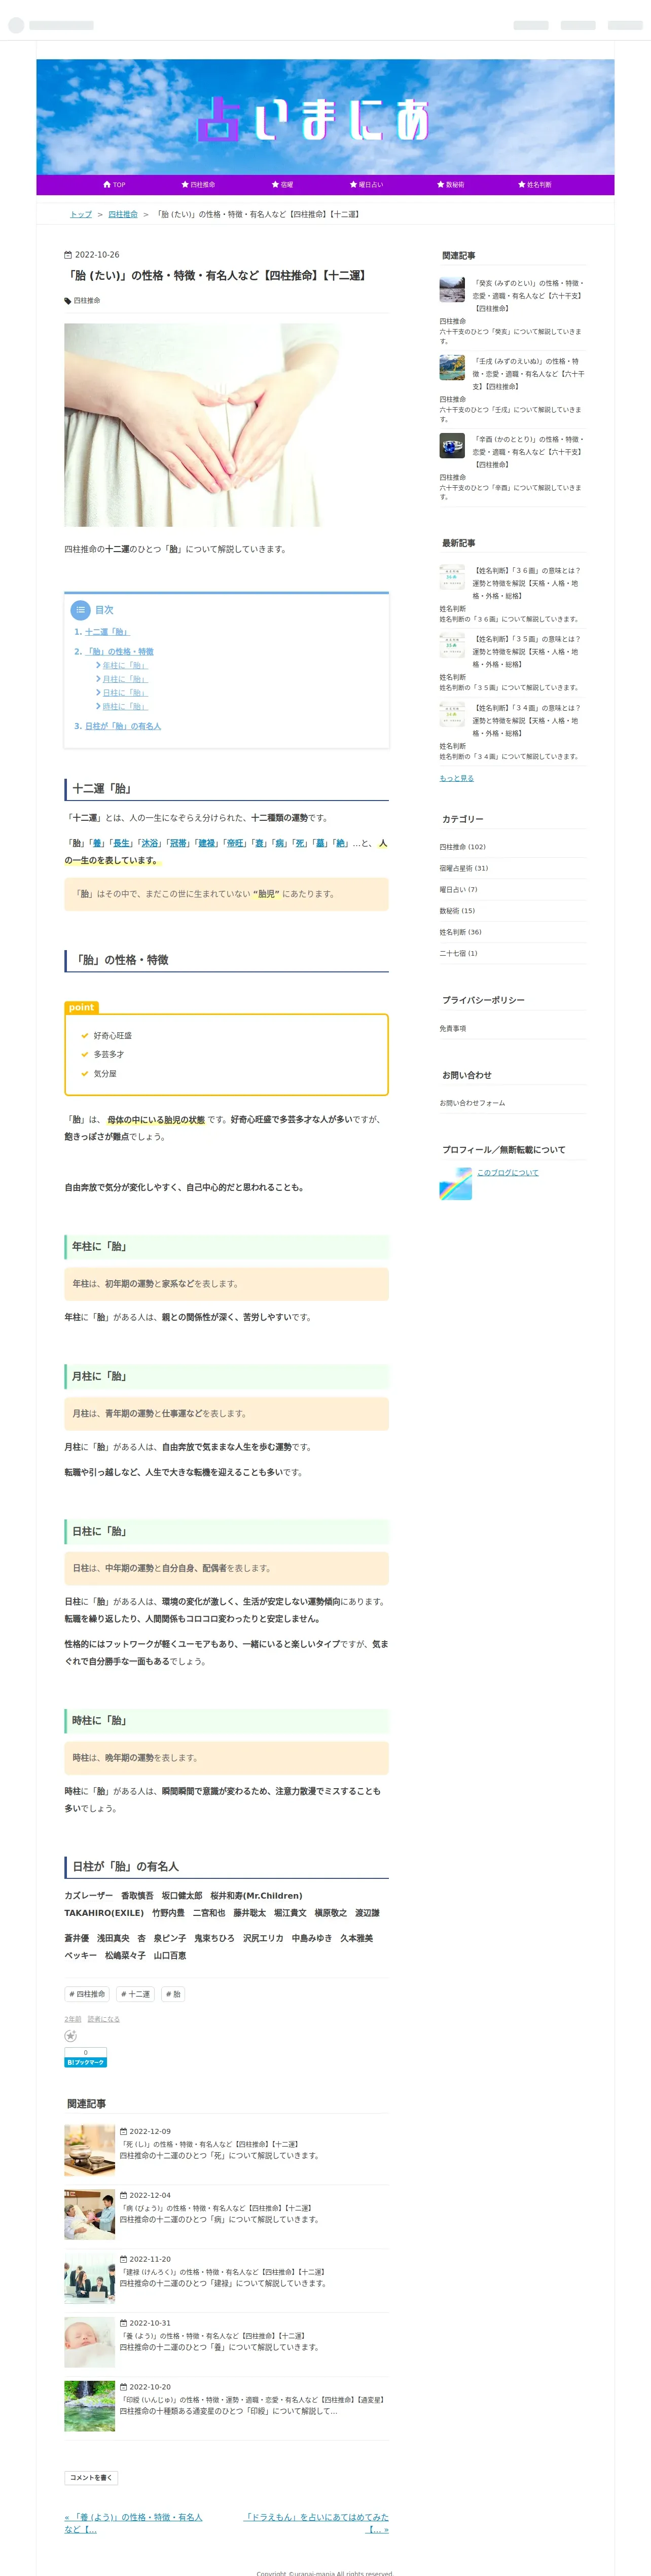Open the 長生 link in the article
651x2576 pixels.
tap(121, 843)
